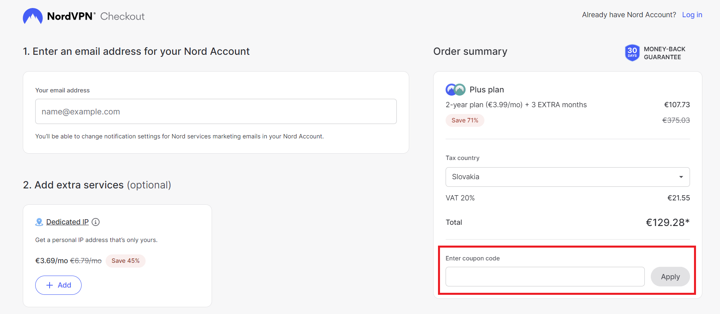Click the Save 45% discount badge
The image size is (720, 314).
pyautogui.click(x=126, y=261)
